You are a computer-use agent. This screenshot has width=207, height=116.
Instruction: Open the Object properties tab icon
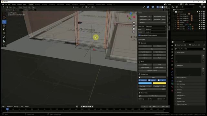(172, 69)
